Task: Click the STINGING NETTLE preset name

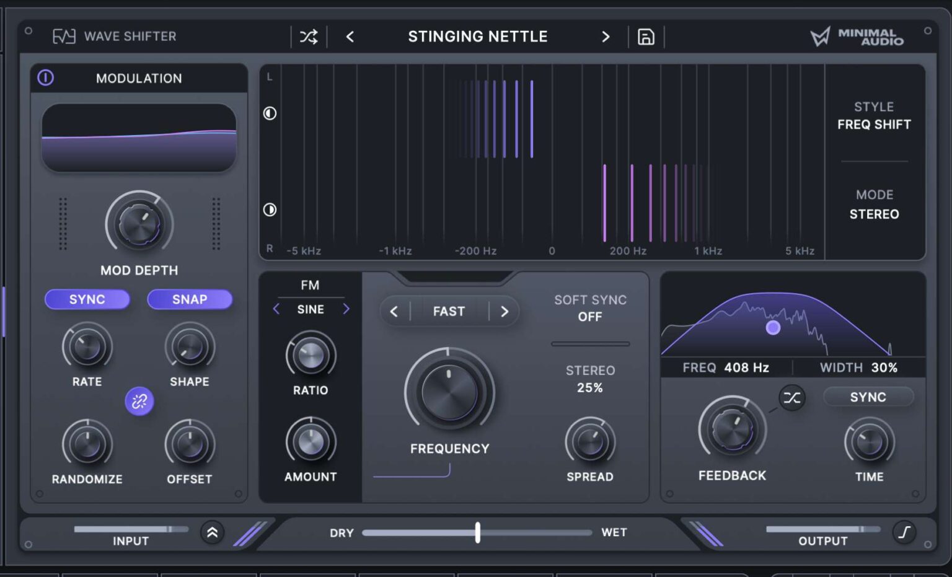Action: 477,37
